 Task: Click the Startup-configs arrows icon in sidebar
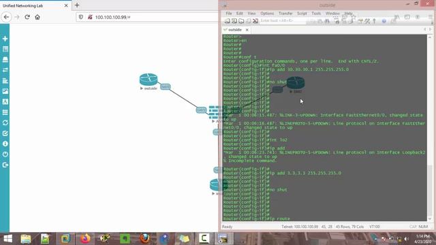point(5,70)
